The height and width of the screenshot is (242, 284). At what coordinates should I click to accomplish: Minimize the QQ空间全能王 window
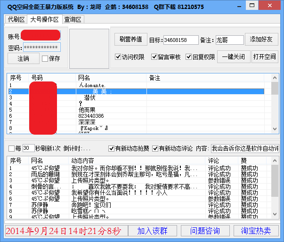click(x=239, y=7)
